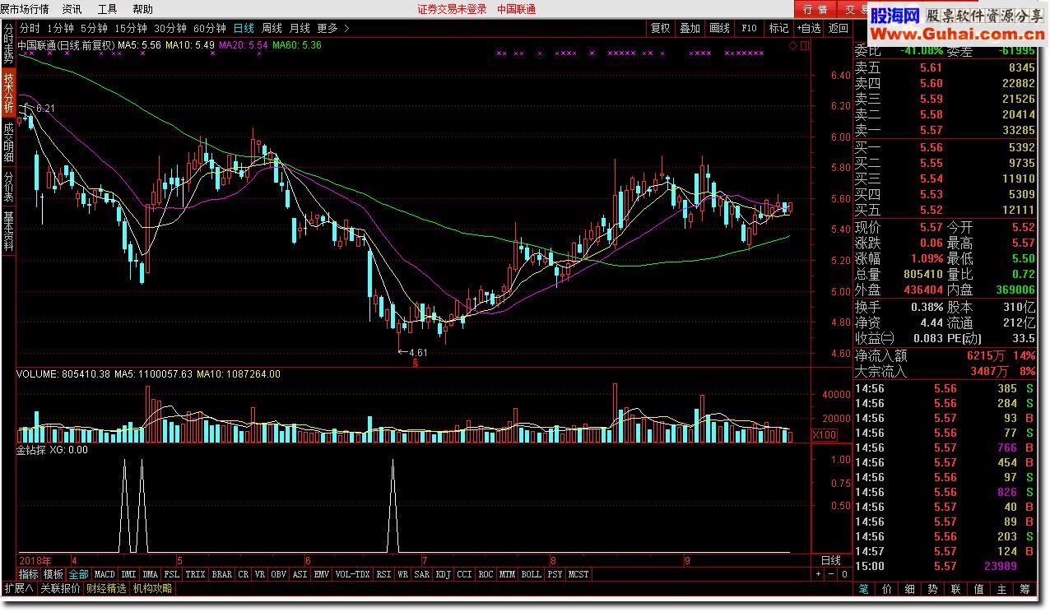Click the 返回 back button

(x=839, y=28)
